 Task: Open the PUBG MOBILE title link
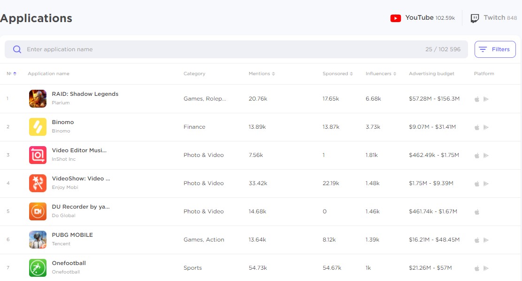(x=72, y=235)
